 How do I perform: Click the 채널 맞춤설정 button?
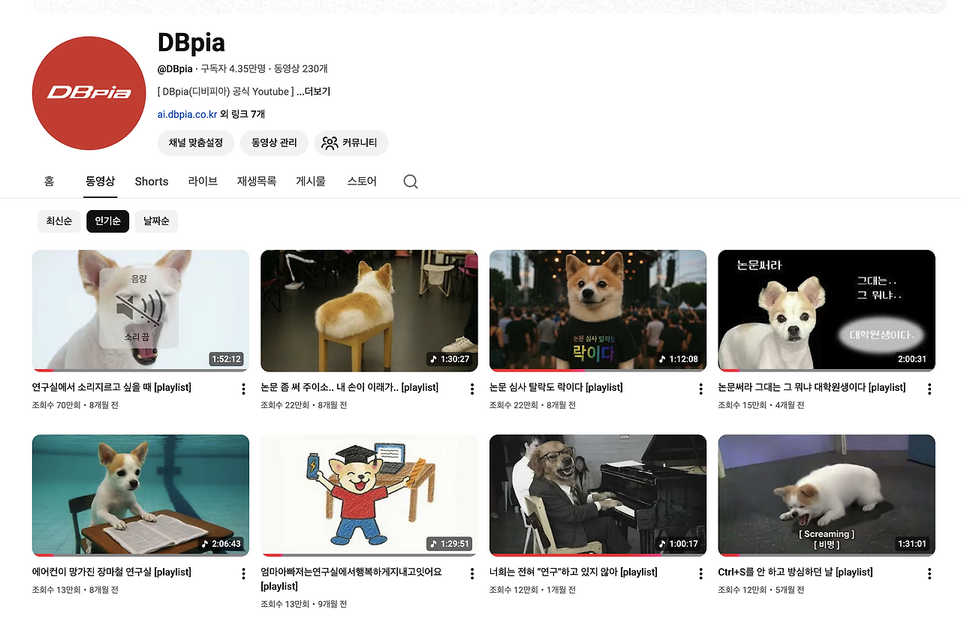point(196,143)
